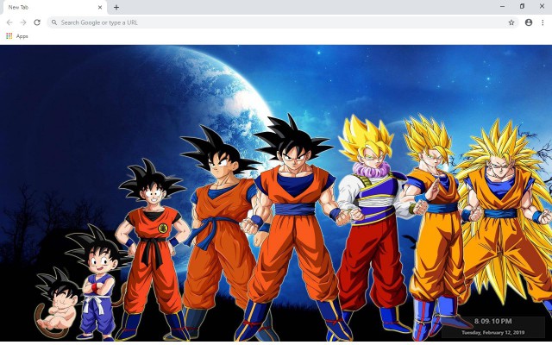The image size is (552, 345).
Task: Bookmark this tab with the star icon
Action: point(511,22)
